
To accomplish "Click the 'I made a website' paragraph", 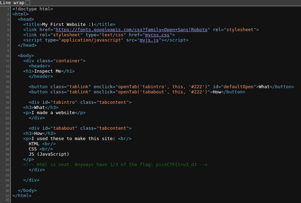I will point(54,112).
